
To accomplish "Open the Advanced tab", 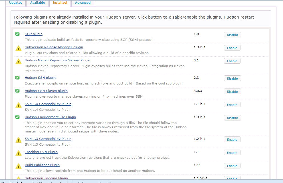I will click(x=83, y=3).
